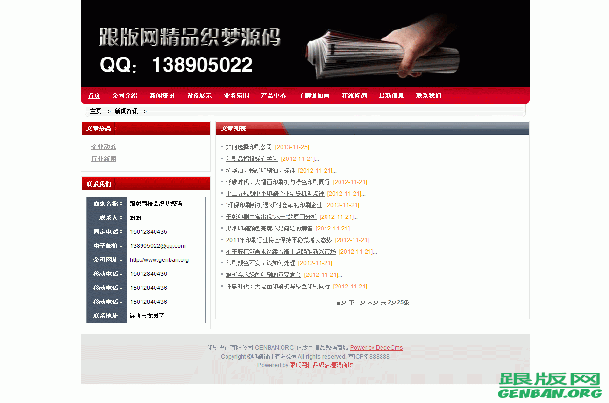Screen dimensions: 609x403
Task: Open the 在线咨询 navigation item
Action: click(x=354, y=96)
